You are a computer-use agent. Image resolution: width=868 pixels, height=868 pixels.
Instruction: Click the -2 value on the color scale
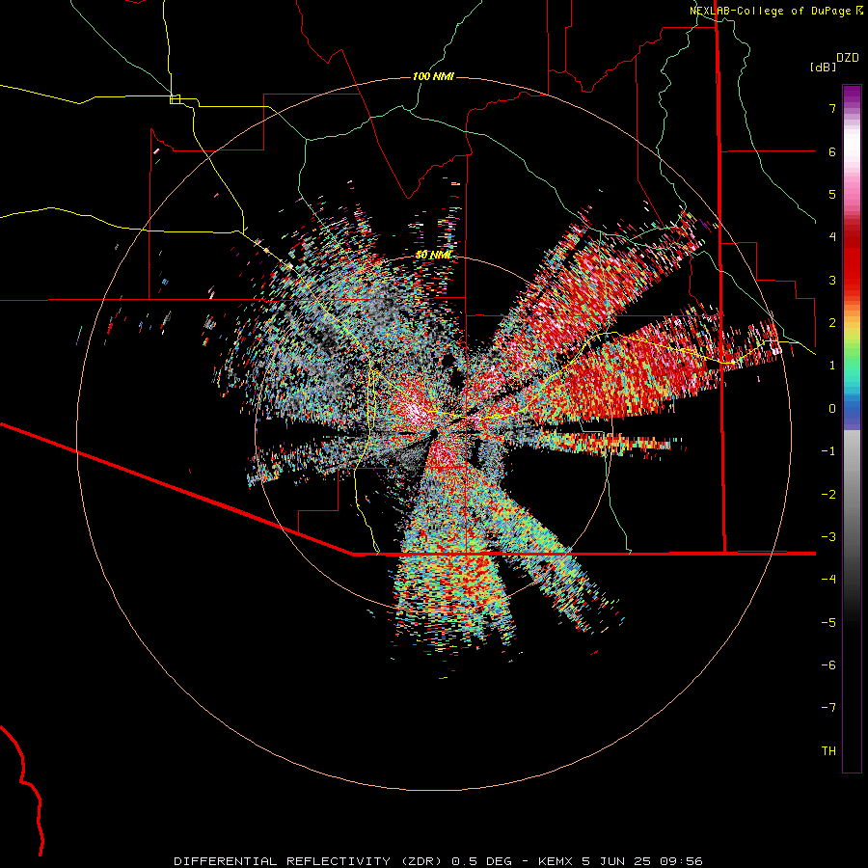(828, 495)
